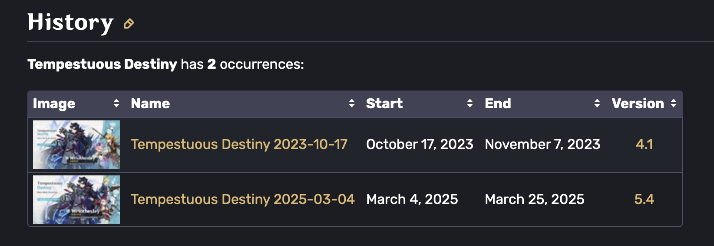Screen dimensions: 714x246
Task: Follow the Version 5.4 link
Action: pos(645,199)
